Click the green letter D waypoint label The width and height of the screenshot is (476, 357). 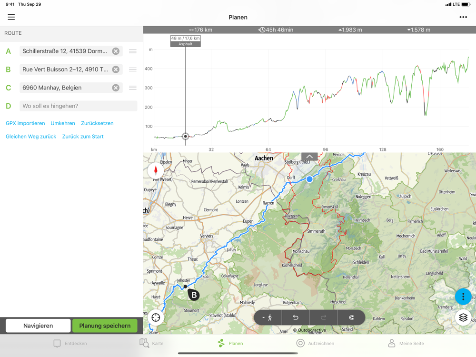click(9, 106)
